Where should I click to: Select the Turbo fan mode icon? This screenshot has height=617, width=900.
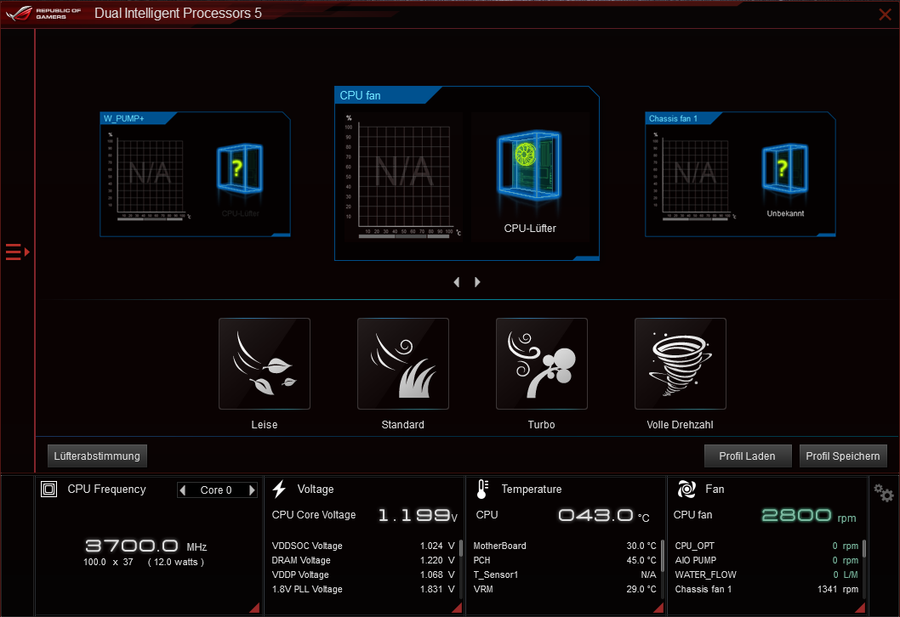[x=542, y=364]
